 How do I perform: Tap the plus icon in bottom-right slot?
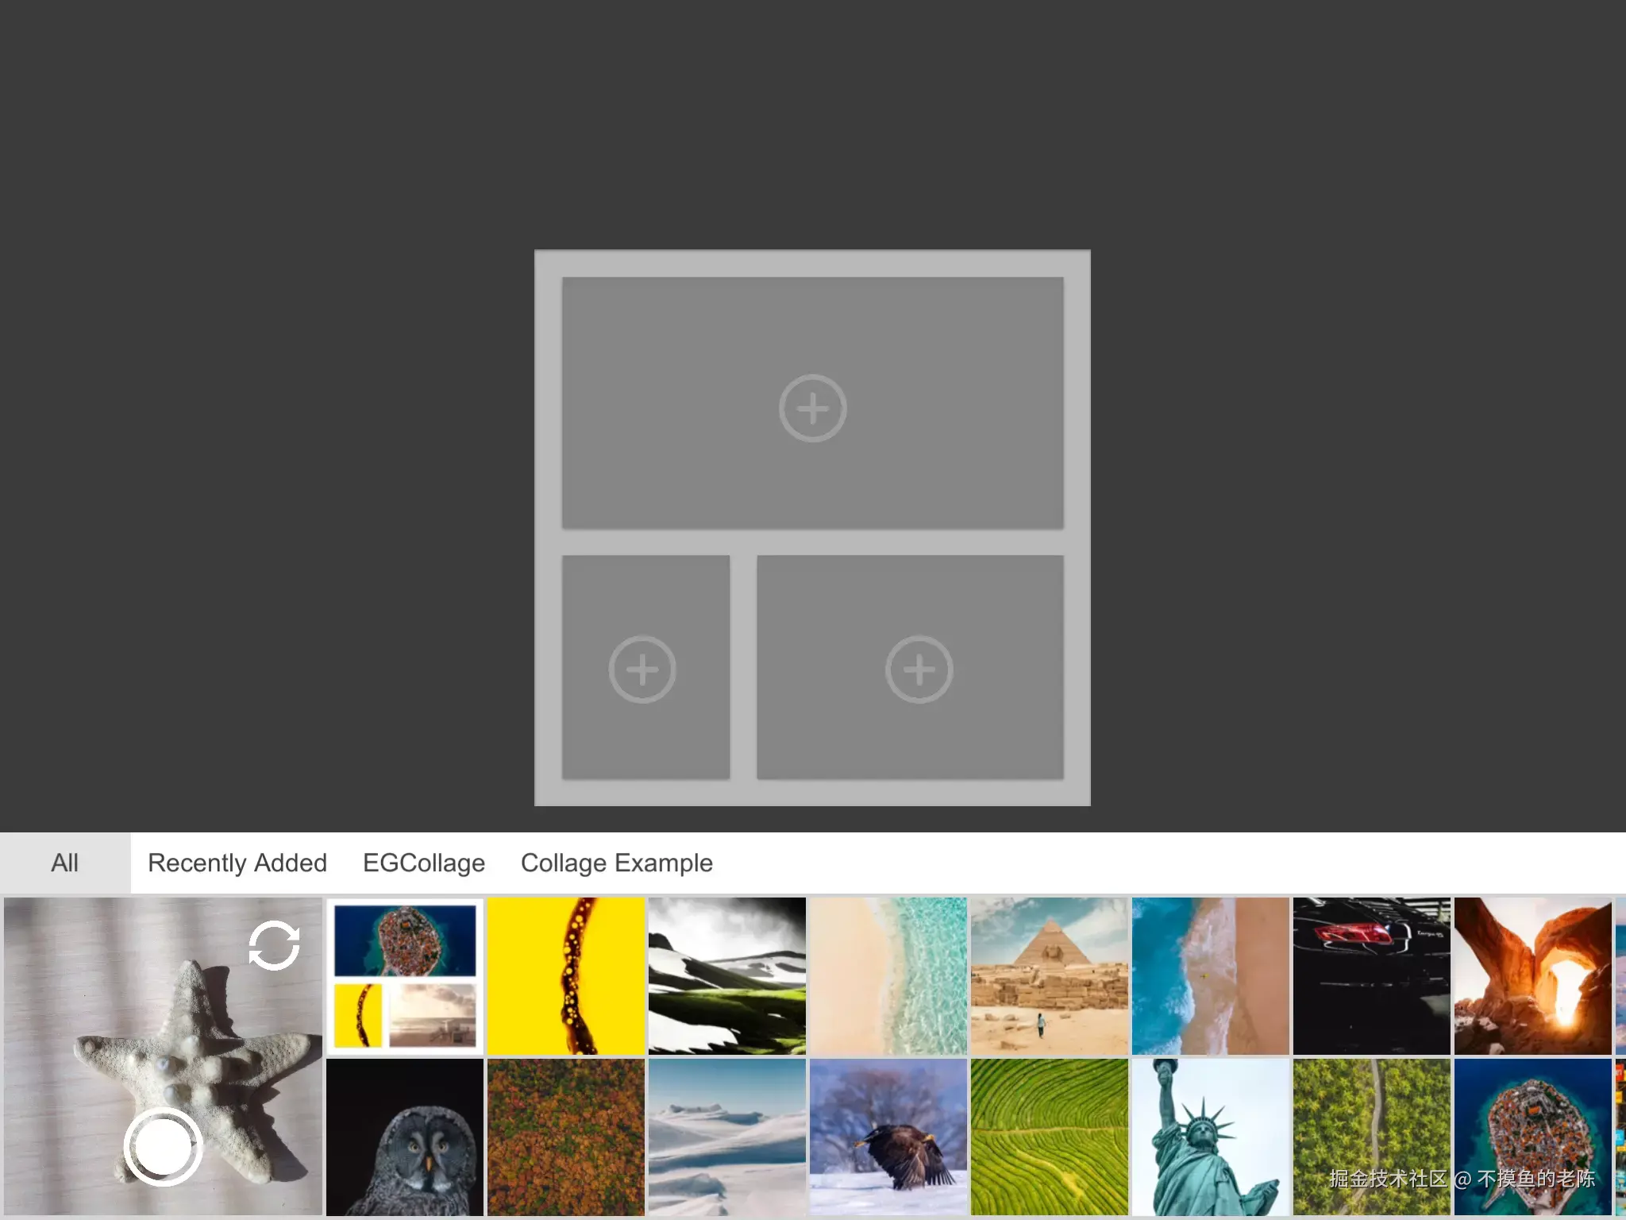click(919, 670)
